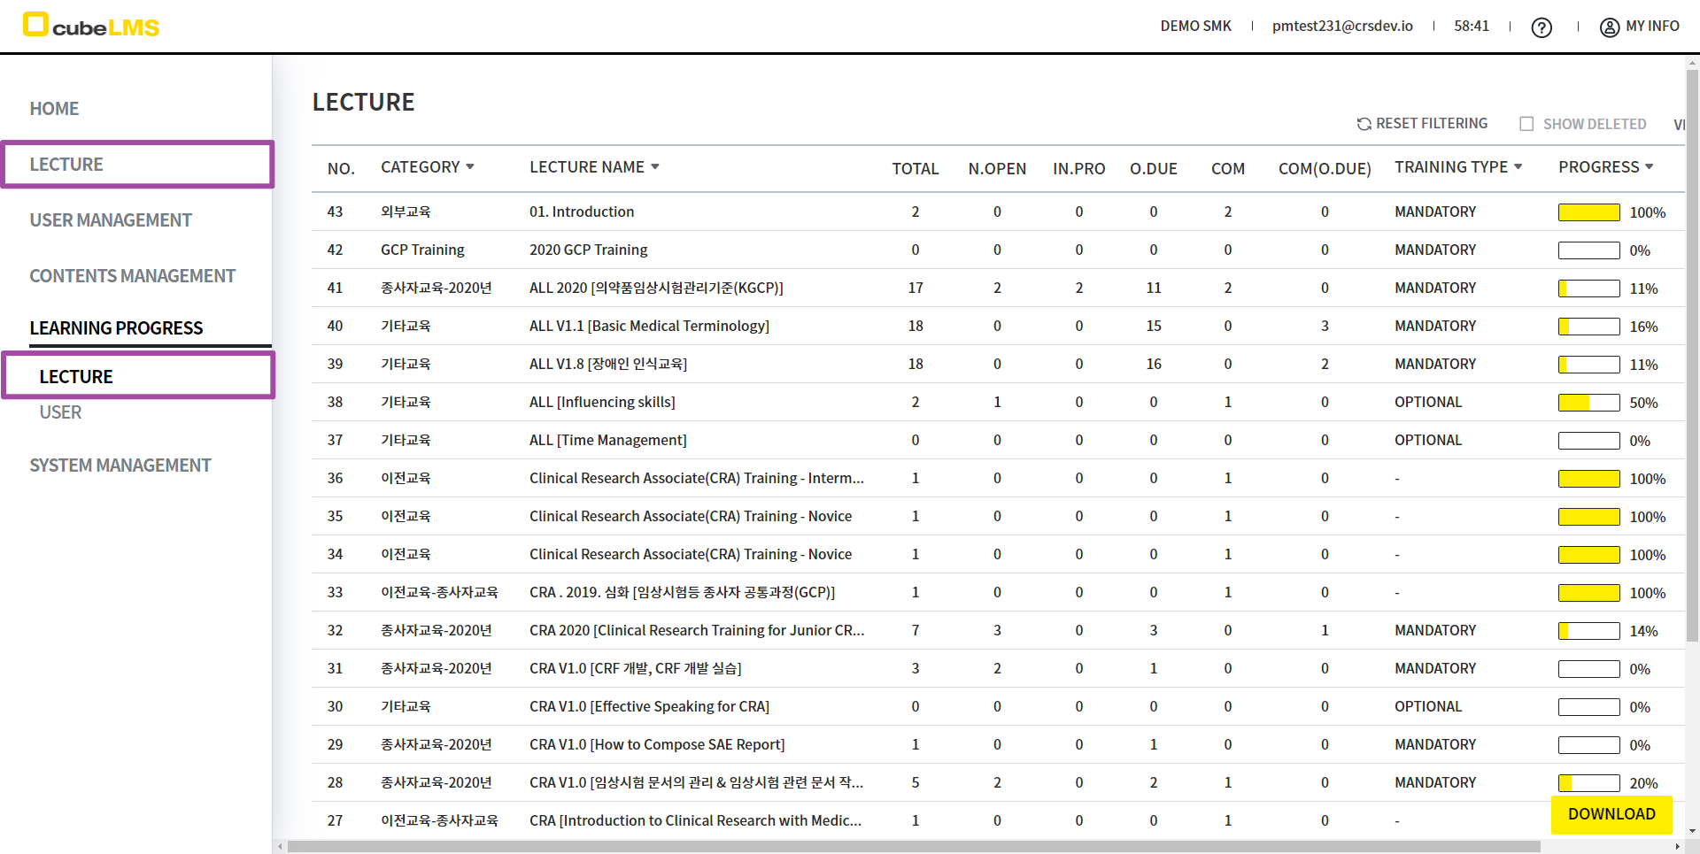
Task: Click progress bar for 2020 GCP Training
Action: pos(1588,250)
